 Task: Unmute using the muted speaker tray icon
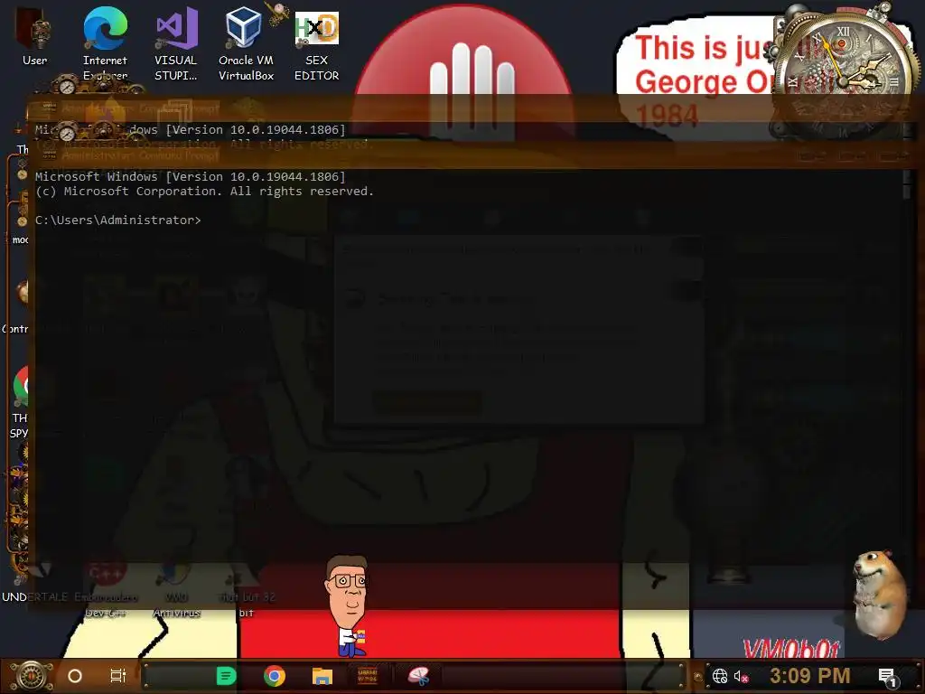(x=741, y=676)
